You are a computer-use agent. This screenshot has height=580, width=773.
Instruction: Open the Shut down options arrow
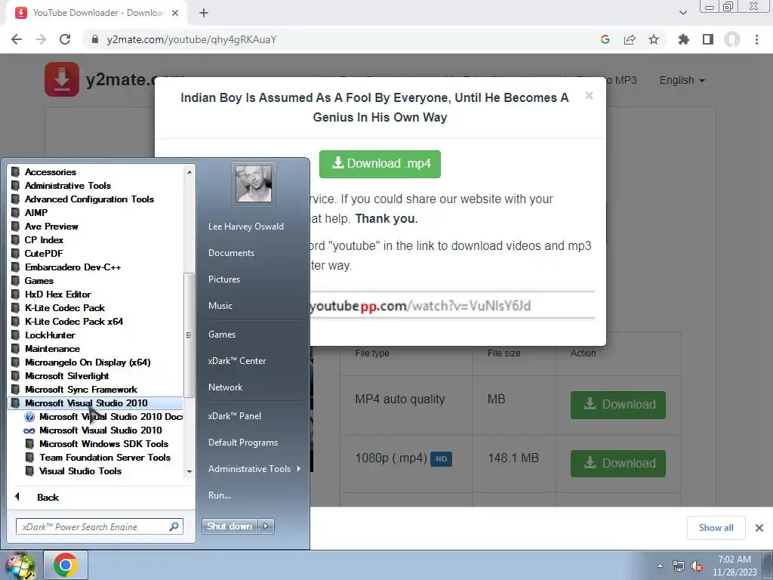point(266,526)
